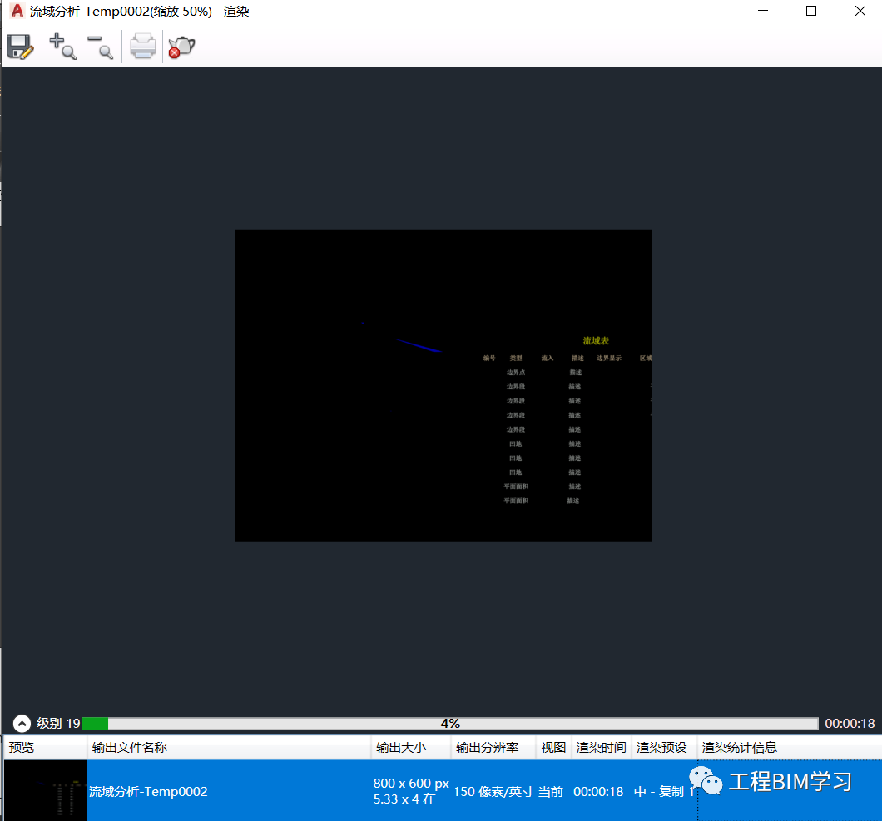Open the preview thumbnail of the render entry
This screenshot has height=821, width=882.
tap(46, 790)
